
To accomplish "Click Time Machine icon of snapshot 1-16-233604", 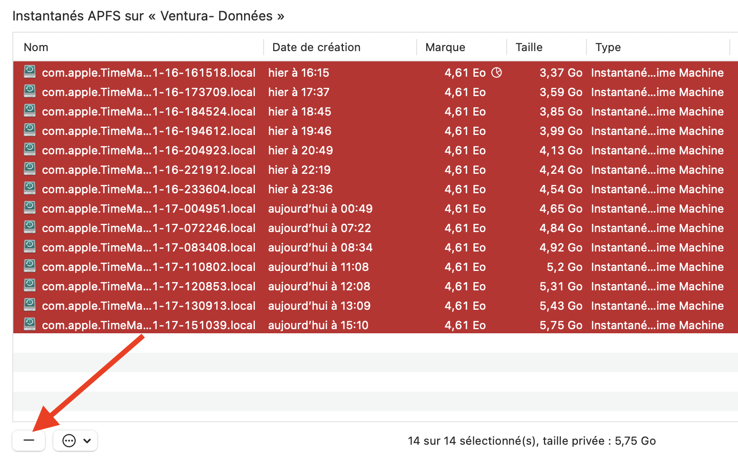I will 30,189.
